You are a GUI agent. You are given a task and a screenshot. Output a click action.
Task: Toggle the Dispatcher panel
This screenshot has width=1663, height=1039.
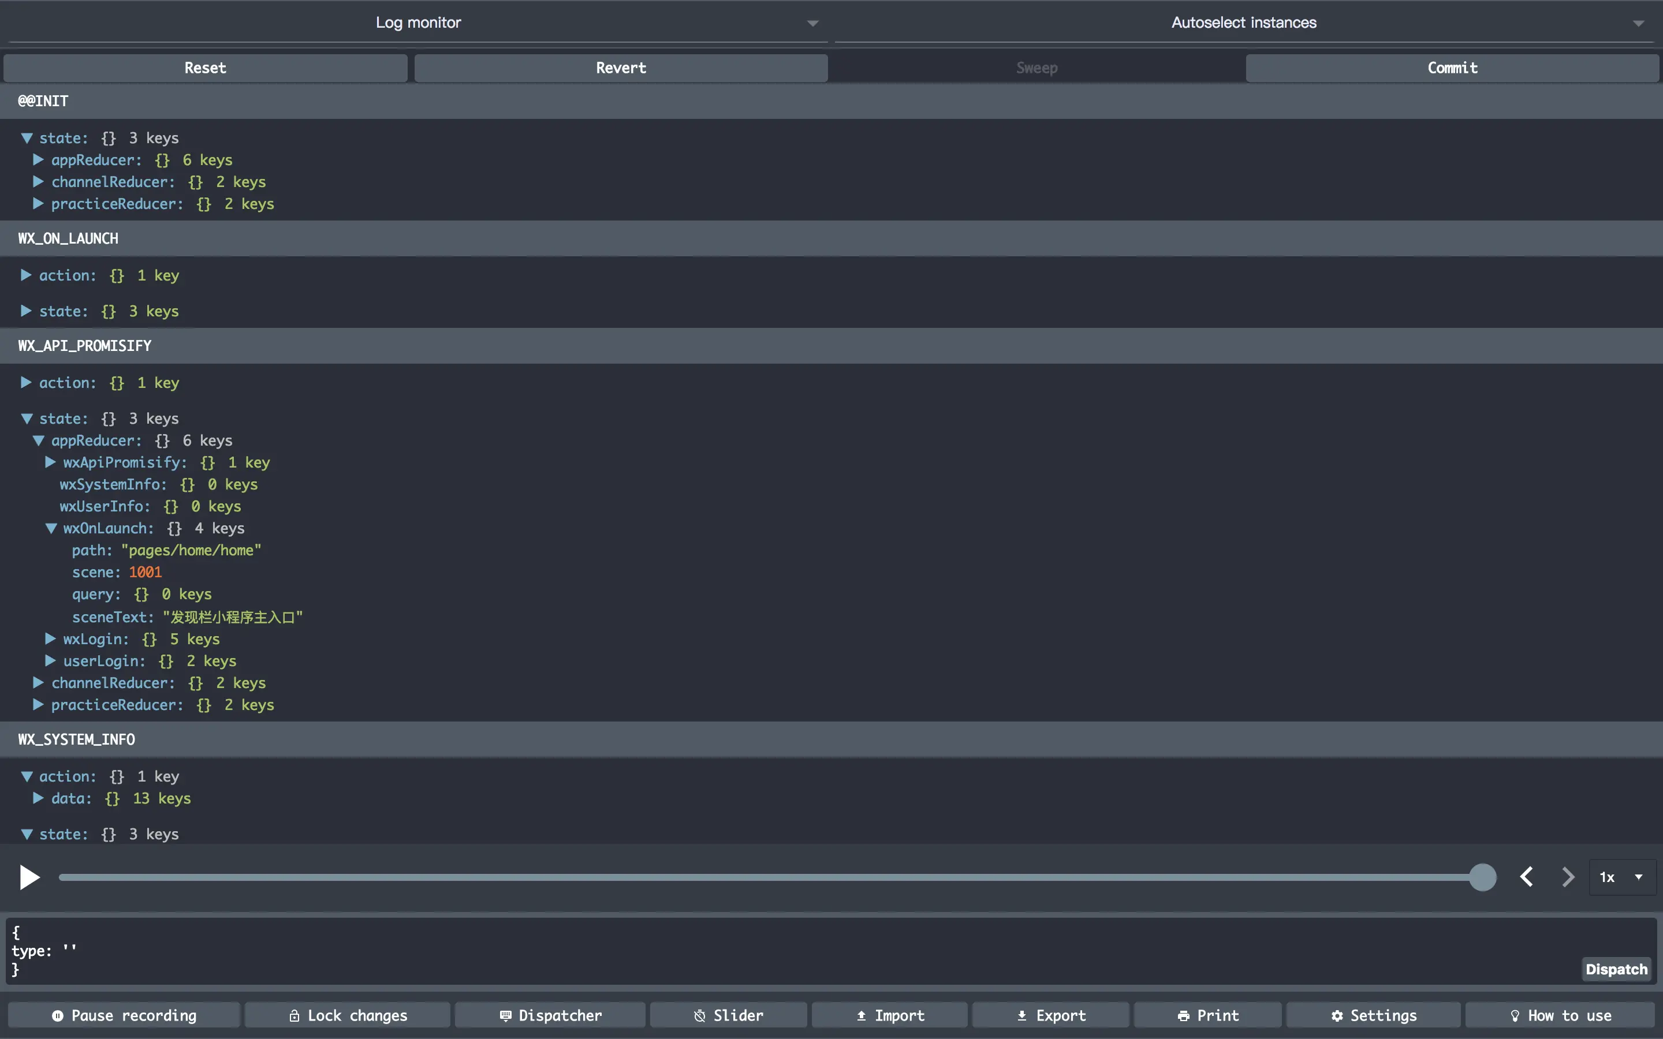click(x=550, y=1015)
